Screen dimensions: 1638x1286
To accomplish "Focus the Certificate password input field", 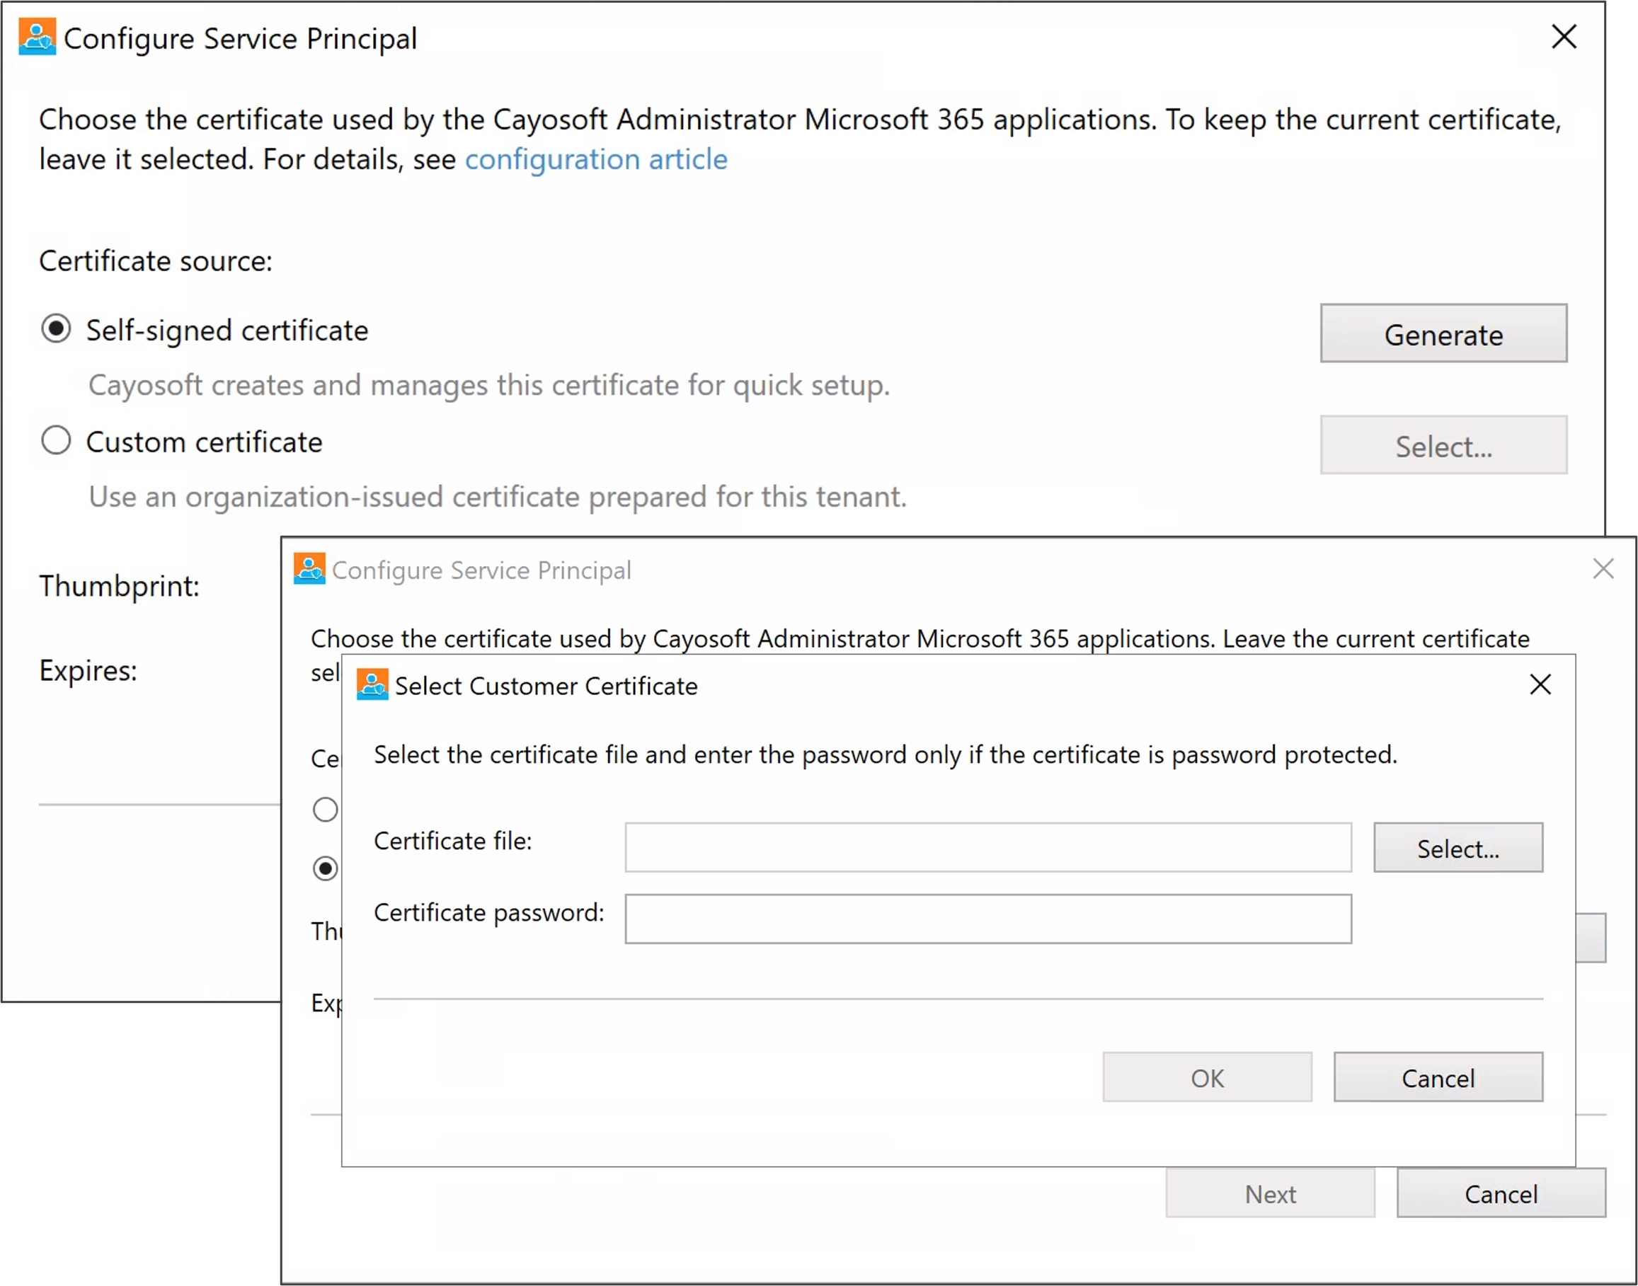I will tap(988, 919).
